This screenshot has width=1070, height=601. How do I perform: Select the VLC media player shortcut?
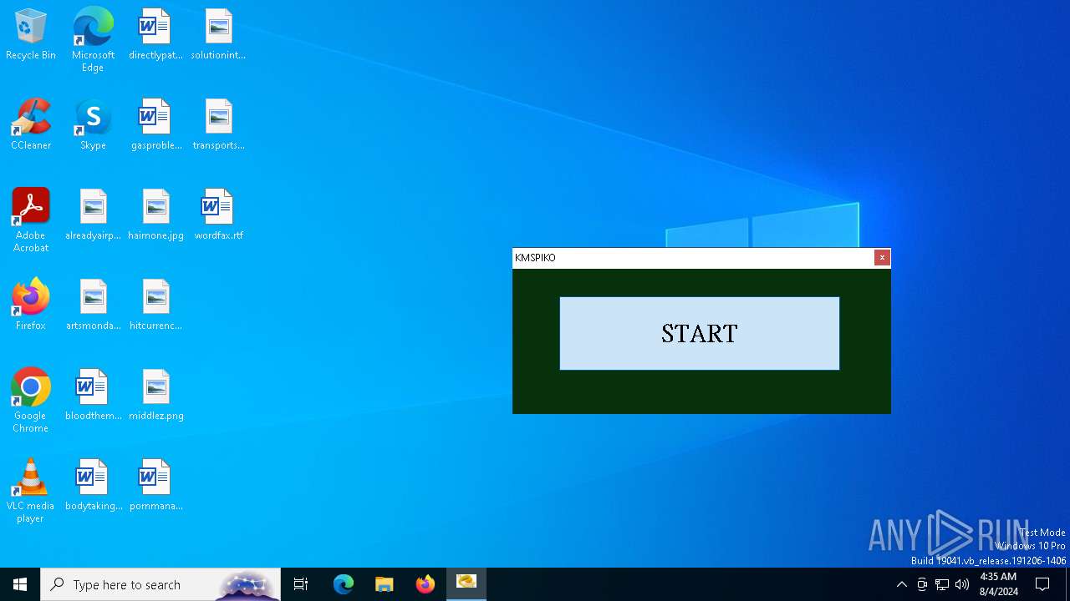31,491
